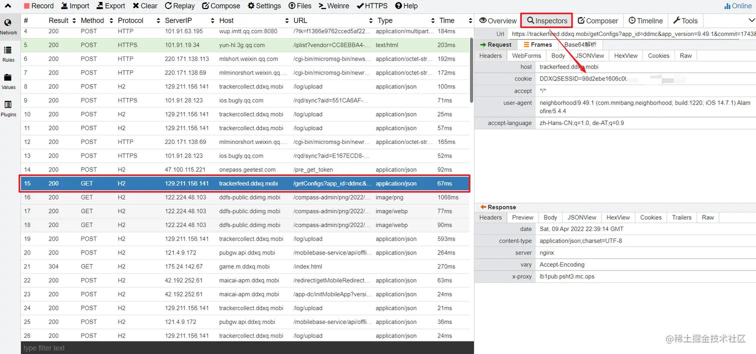The width and height of the screenshot is (756, 354).
Task: Open response Preview tab
Action: [522, 217]
